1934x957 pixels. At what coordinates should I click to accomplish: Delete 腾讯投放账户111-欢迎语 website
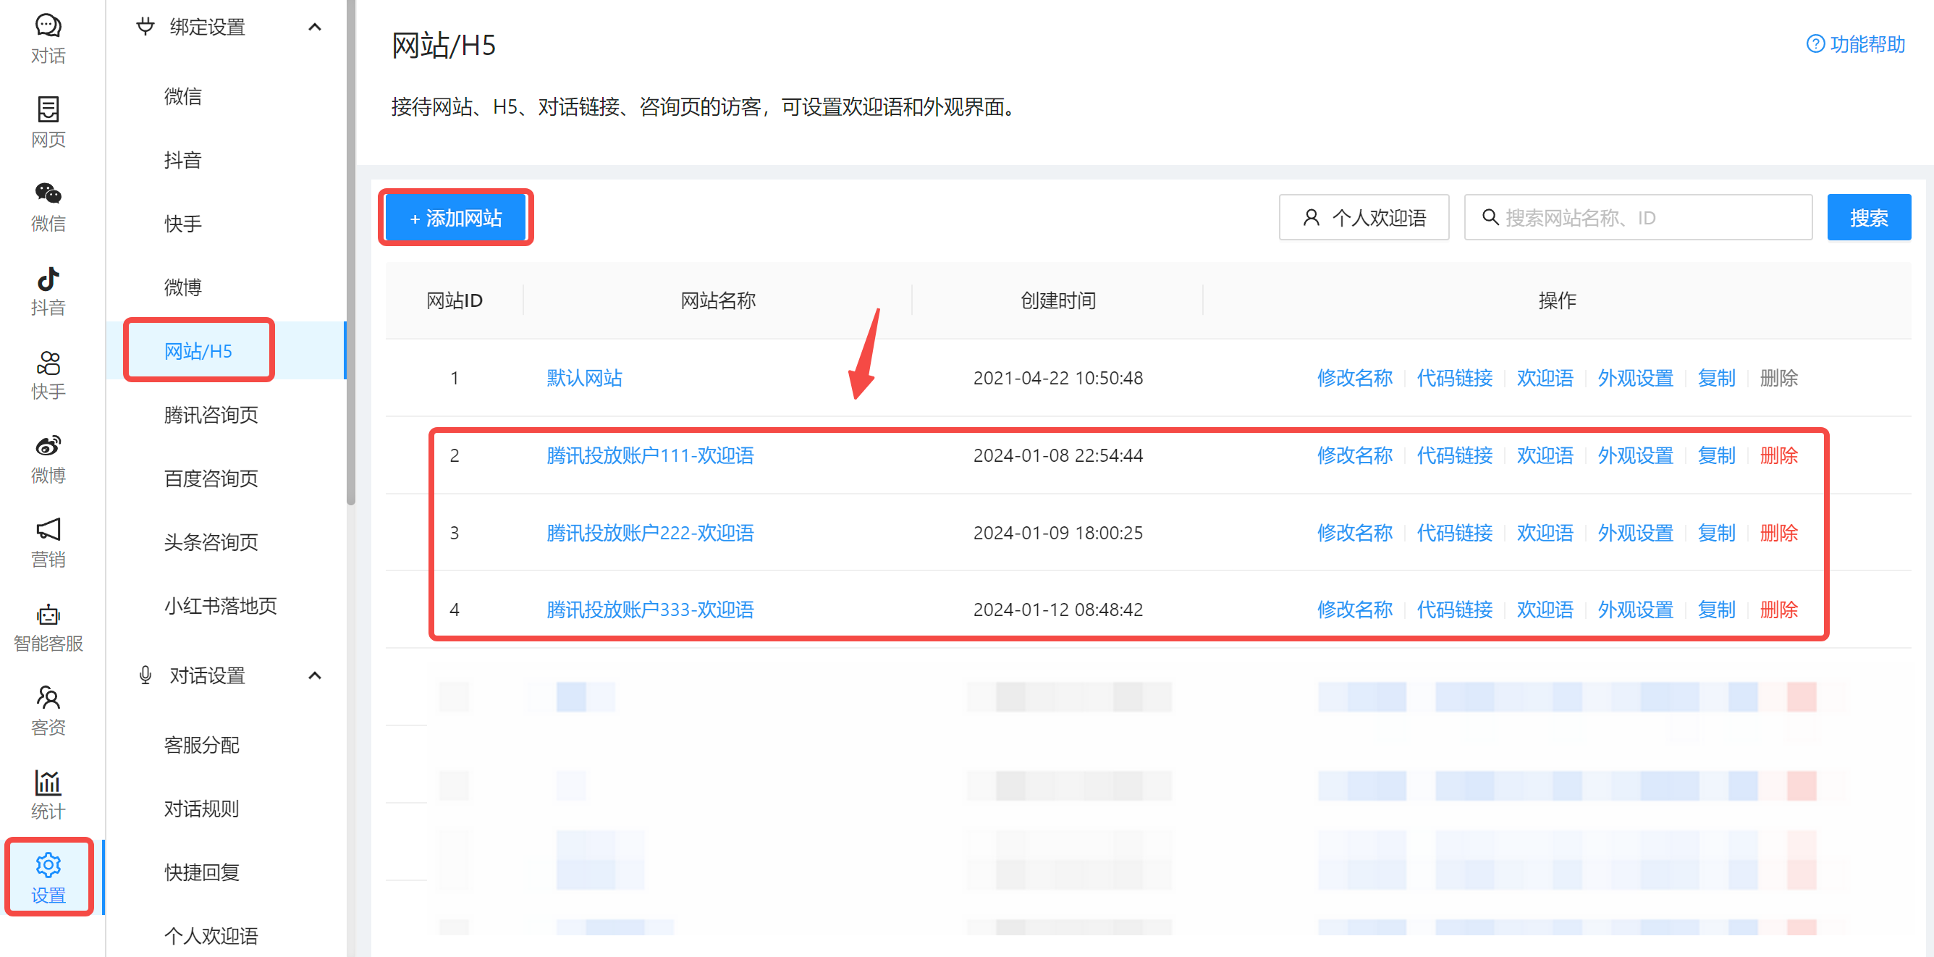click(1779, 455)
